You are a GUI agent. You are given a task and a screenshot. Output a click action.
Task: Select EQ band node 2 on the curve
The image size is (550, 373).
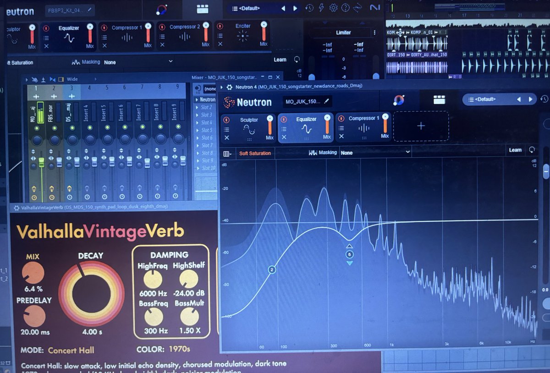272,270
